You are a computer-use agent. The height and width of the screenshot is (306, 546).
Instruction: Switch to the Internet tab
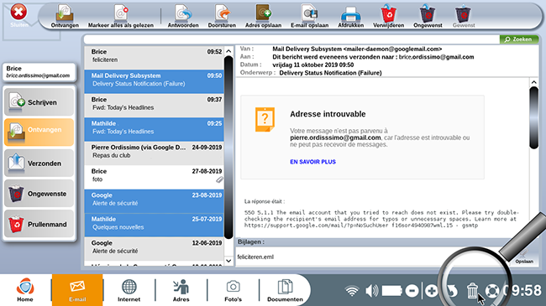(129, 290)
